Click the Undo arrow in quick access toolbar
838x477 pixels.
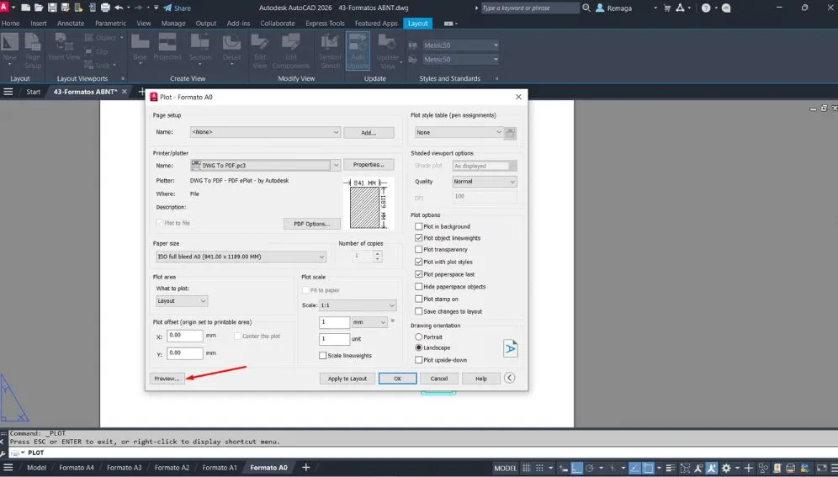[x=119, y=8]
